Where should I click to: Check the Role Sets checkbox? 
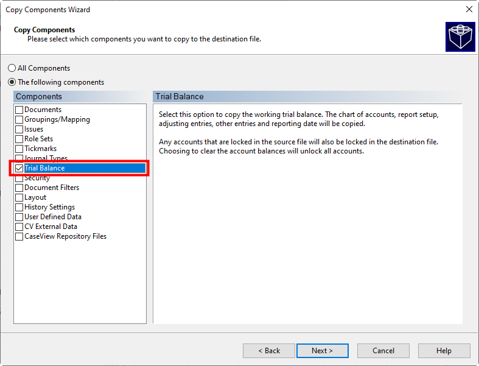[x=19, y=139]
